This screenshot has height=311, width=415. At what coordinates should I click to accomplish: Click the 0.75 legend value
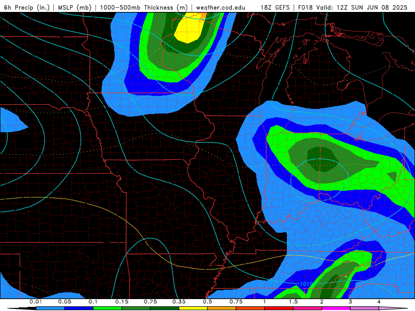[236, 302]
